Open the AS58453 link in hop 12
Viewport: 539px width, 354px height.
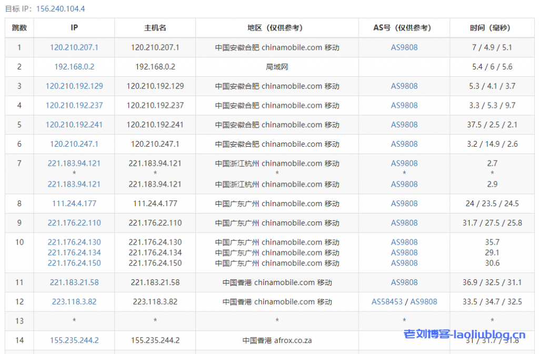point(387,302)
